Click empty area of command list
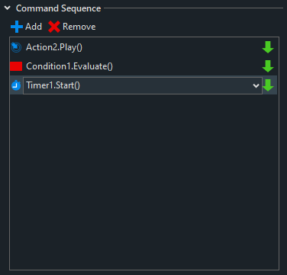Viewport: 287px width, 275px height. pos(144,181)
